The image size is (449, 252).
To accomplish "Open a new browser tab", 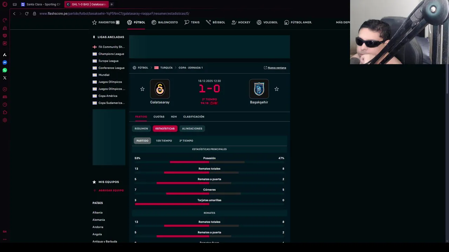I will pyautogui.click(x=112, y=5).
